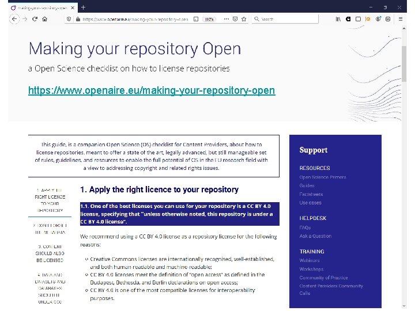Viewport: 415px width, 311px height.
Task: Save page to Pocket icon
Action: (x=235, y=19)
